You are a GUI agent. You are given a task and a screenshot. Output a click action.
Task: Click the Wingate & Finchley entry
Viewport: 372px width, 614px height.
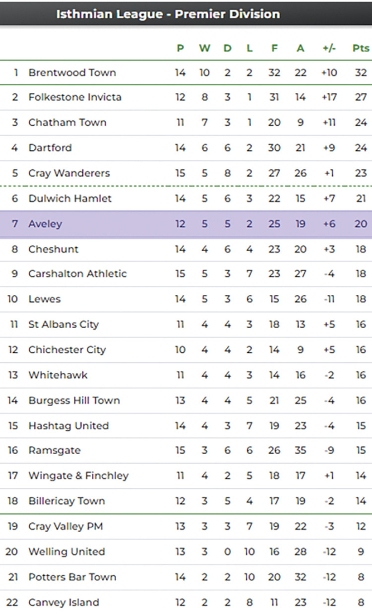78,476
